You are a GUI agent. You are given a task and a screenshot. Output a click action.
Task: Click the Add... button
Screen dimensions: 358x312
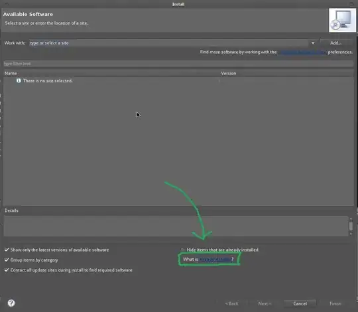click(x=335, y=43)
